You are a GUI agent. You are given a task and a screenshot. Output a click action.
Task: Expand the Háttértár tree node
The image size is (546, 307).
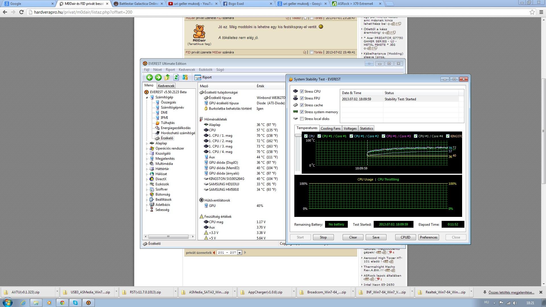[x=147, y=169]
